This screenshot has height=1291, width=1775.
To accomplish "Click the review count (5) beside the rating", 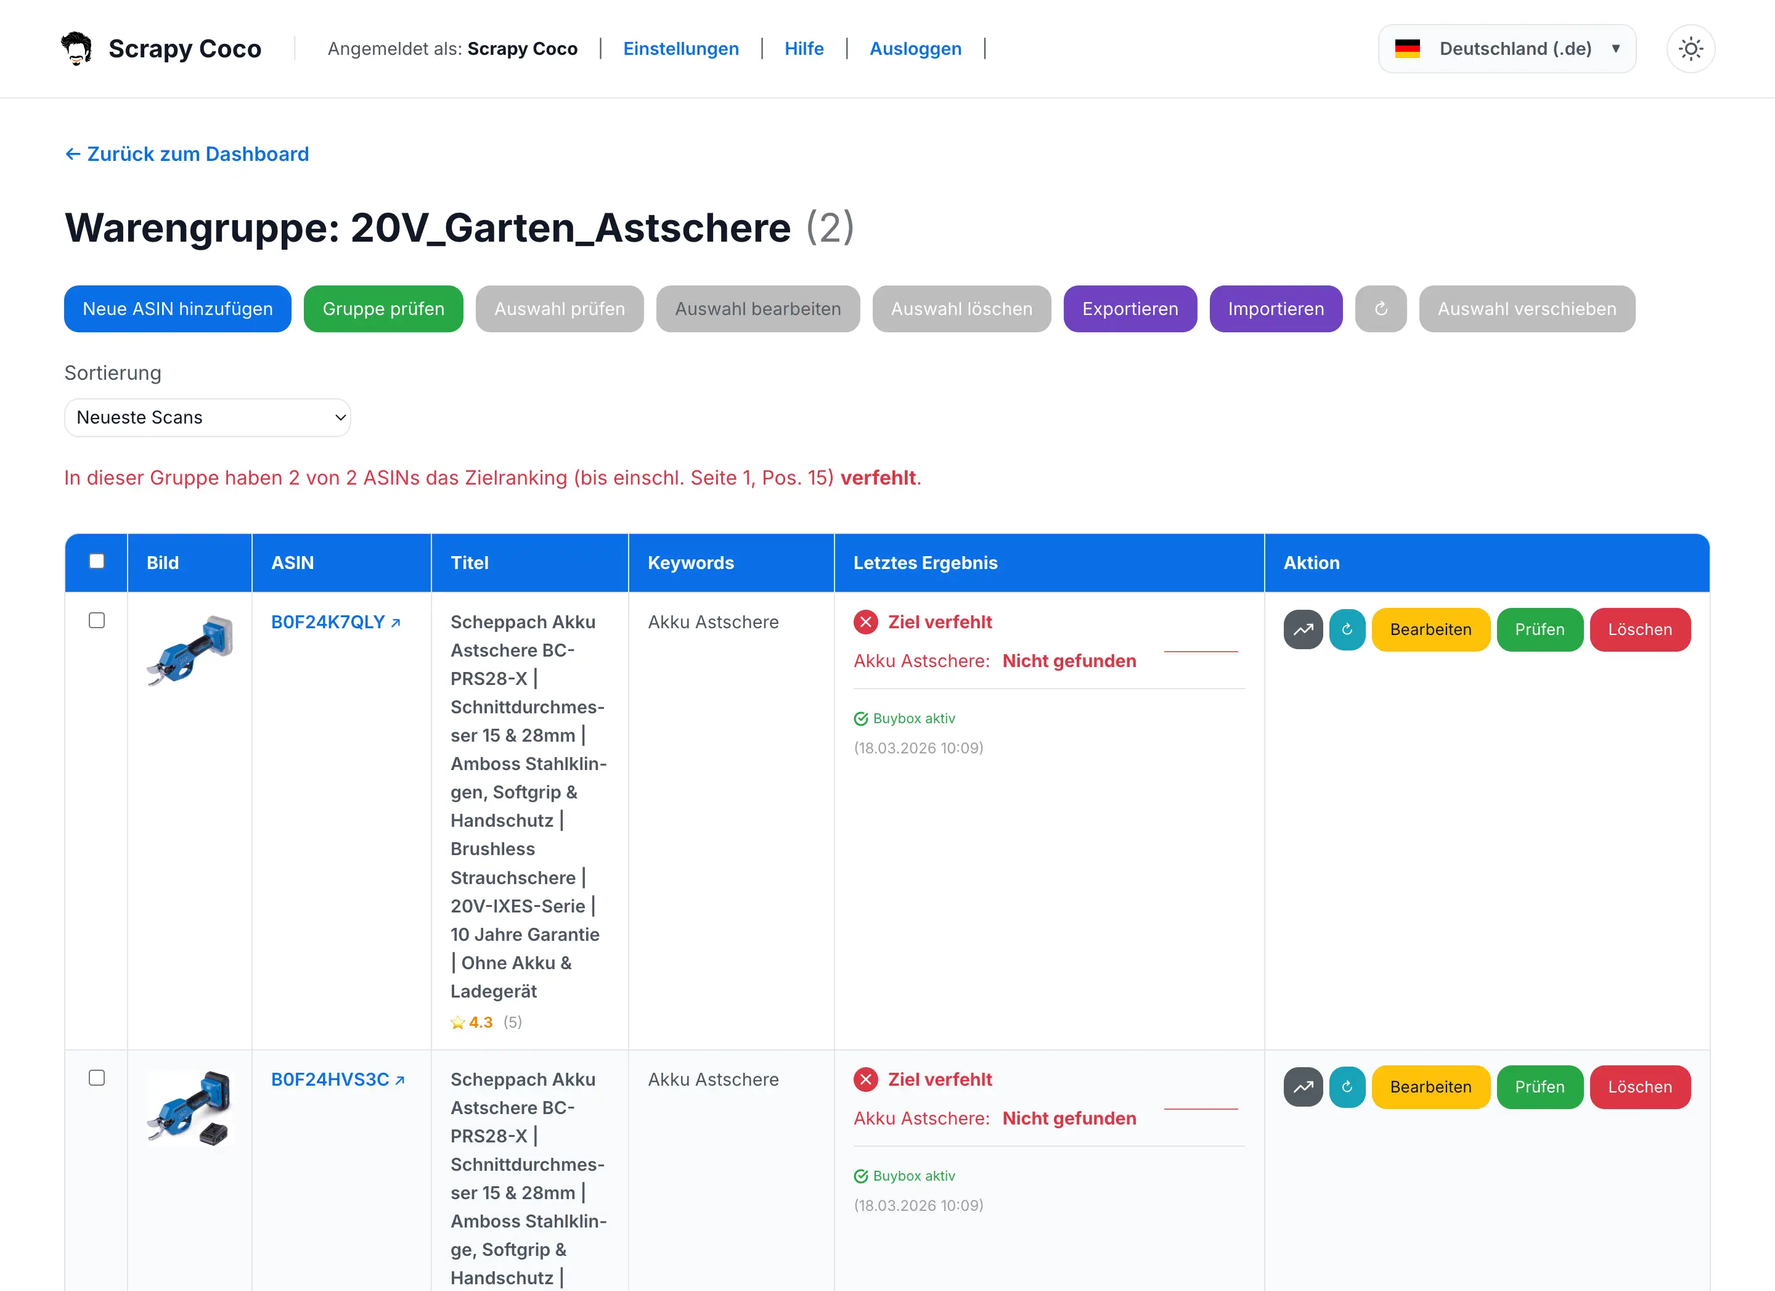I will click(x=513, y=1022).
